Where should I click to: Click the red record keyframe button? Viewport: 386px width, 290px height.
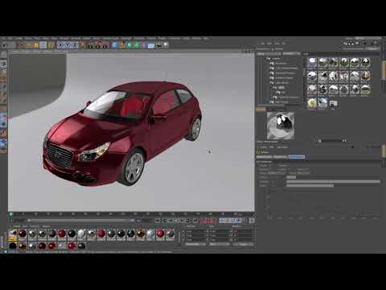pos(203,221)
